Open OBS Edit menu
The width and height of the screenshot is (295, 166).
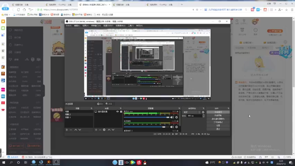pos(77,25)
